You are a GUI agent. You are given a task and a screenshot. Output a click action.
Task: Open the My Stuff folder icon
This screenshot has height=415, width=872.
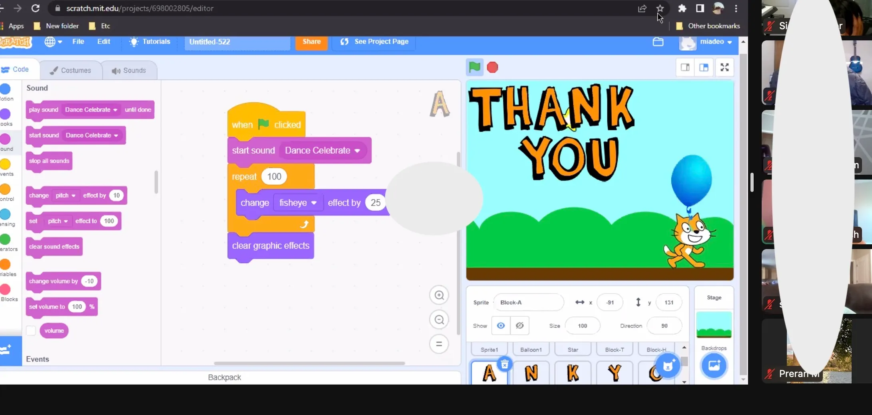coord(658,42)
